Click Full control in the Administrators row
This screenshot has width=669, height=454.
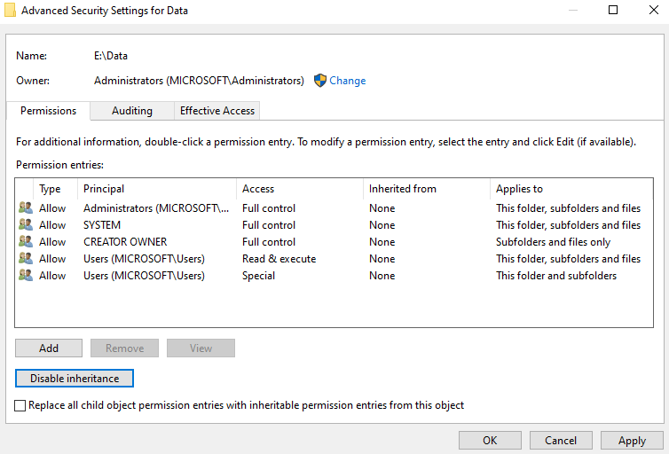coord(269,208)
